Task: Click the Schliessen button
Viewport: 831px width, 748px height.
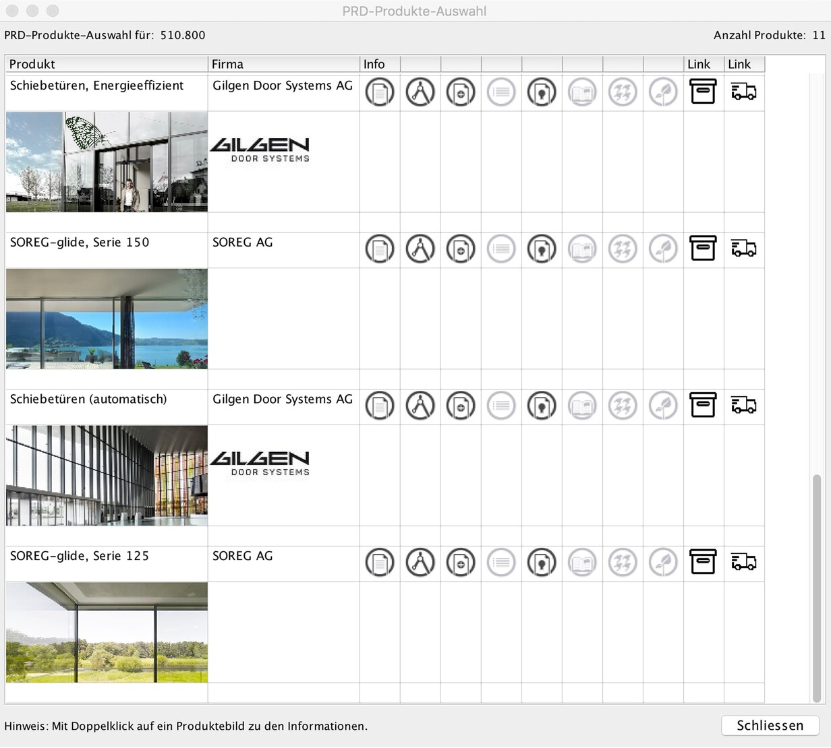Action: click(770, 725)
